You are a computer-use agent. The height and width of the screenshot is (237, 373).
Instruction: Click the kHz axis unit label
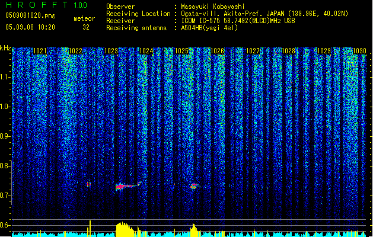coord(5,48)
